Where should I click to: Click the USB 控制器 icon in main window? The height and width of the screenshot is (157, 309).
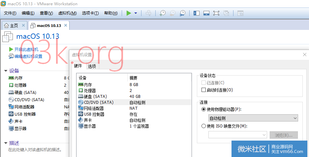(x=11, y=114)
